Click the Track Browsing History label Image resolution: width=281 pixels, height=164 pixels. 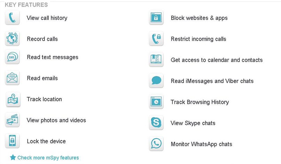(x=200, y=102)
